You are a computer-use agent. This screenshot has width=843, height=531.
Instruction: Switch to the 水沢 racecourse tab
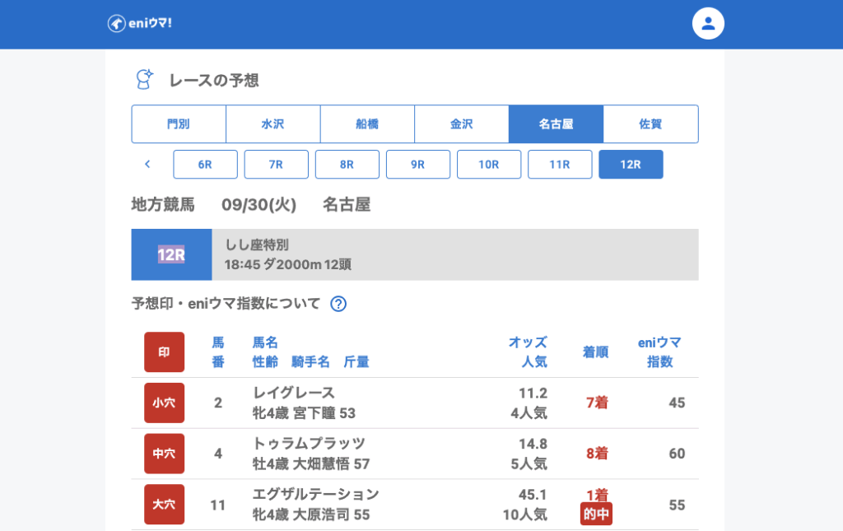272,124
